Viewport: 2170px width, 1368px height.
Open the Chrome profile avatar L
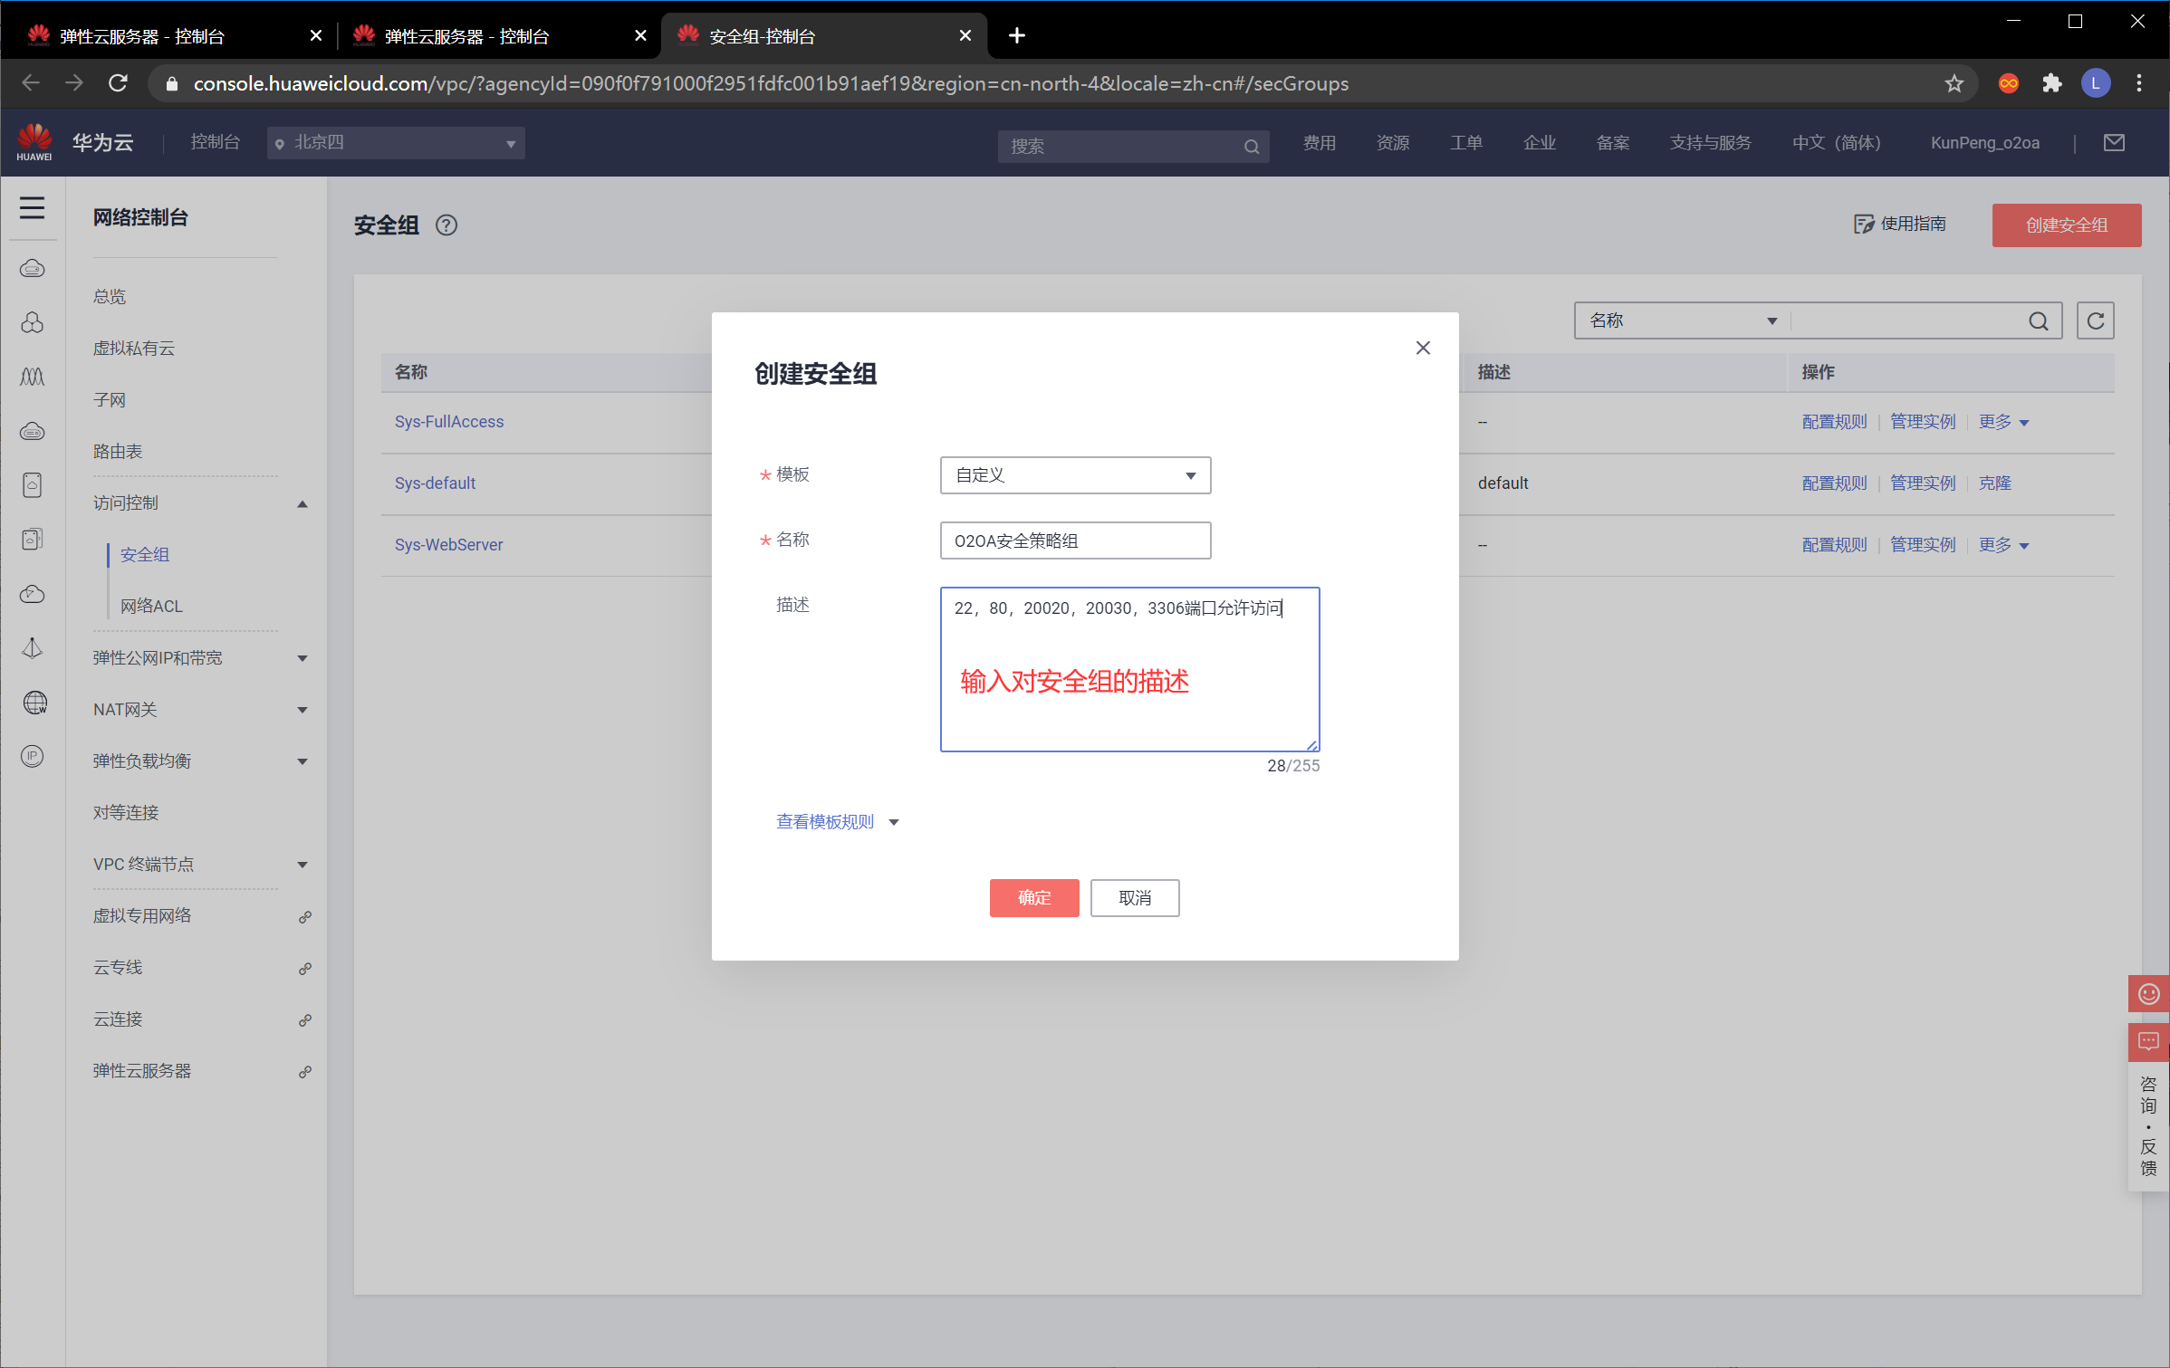[2096, 83]
